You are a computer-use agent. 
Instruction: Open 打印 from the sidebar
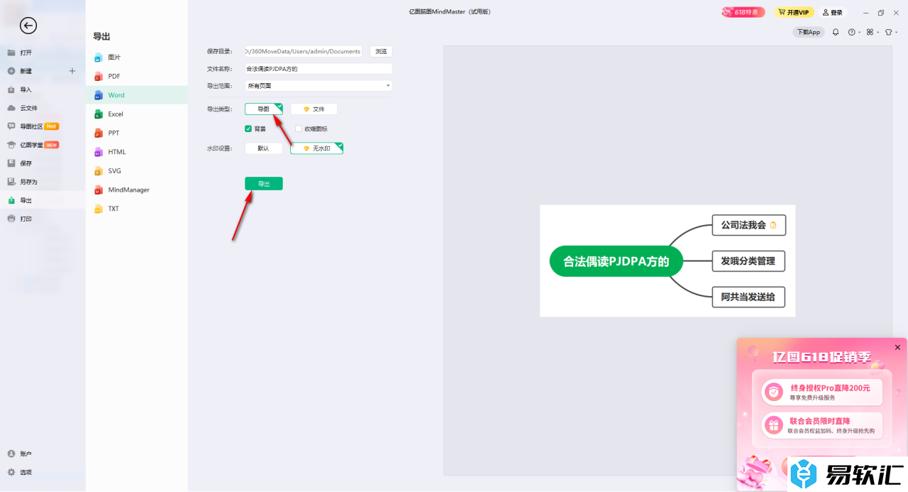click(43, 219)
